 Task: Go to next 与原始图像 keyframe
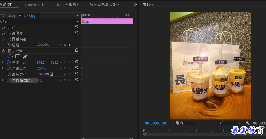[69, 80]
